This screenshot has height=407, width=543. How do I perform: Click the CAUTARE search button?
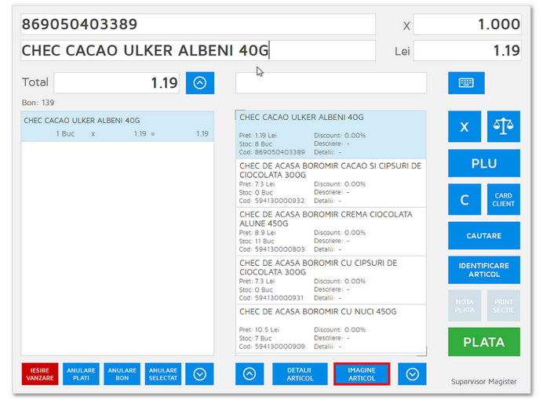pos(484,236)
